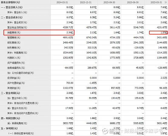This screenshot has height=136, width=168.
Task: Click the 三、营业利润(元) row label
Action: [11, 93]
